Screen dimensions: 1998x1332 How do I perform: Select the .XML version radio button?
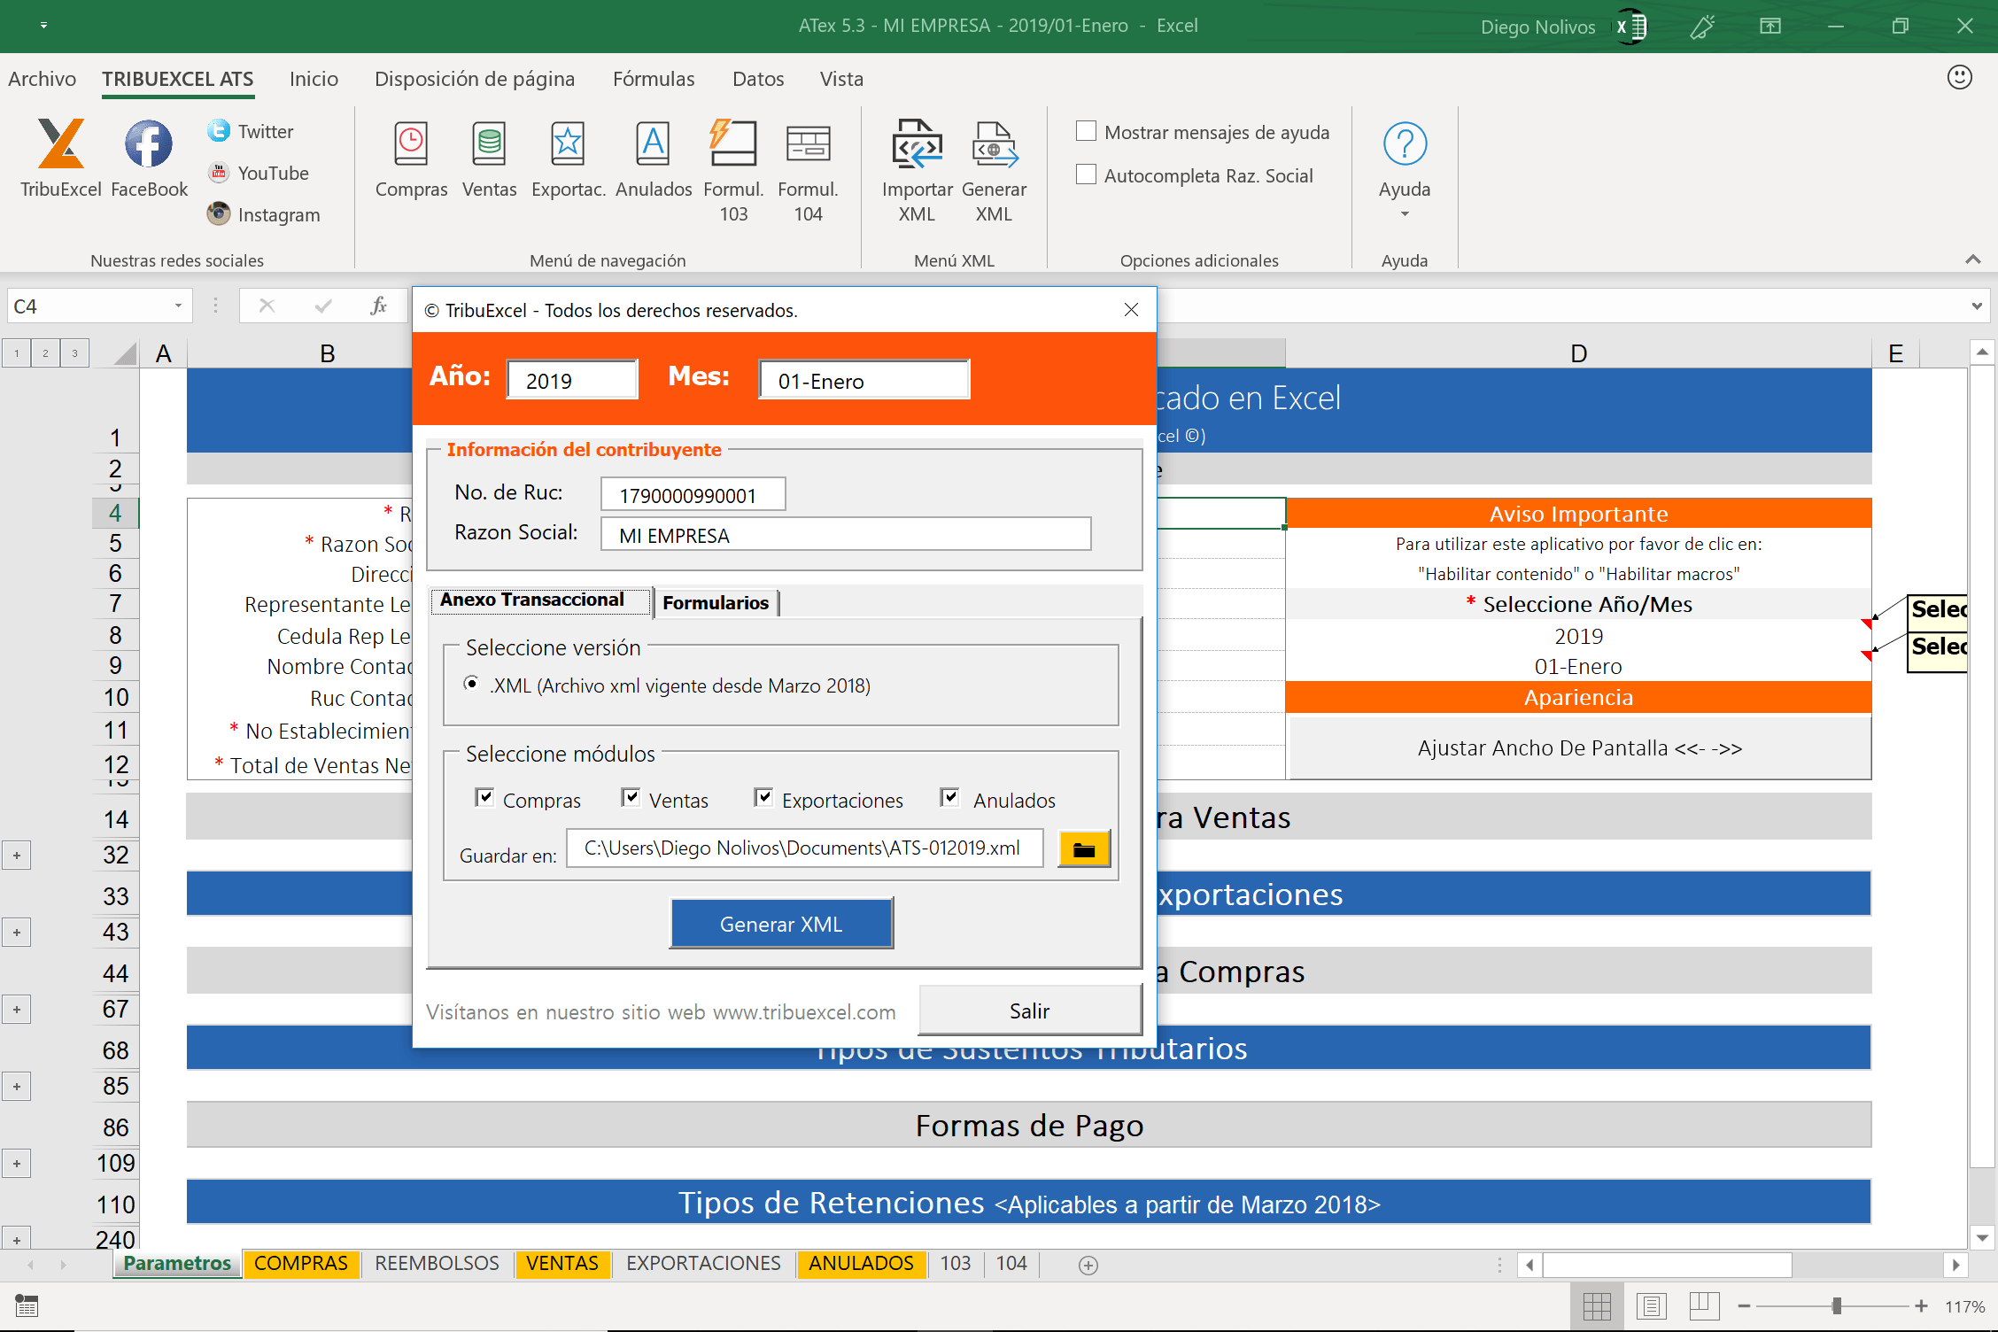[472, 684]
